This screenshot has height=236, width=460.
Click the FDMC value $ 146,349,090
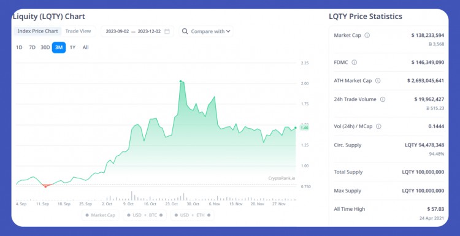pos(427,62)
